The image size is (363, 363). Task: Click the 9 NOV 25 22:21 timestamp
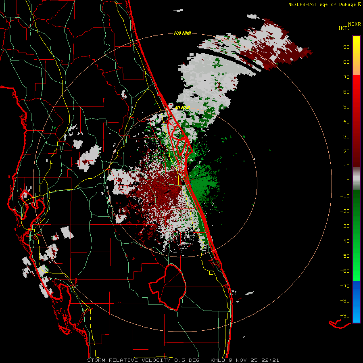pos(255,360)
